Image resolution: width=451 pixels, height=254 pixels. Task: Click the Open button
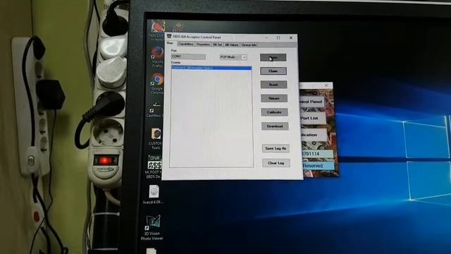[x=273, y=57]
